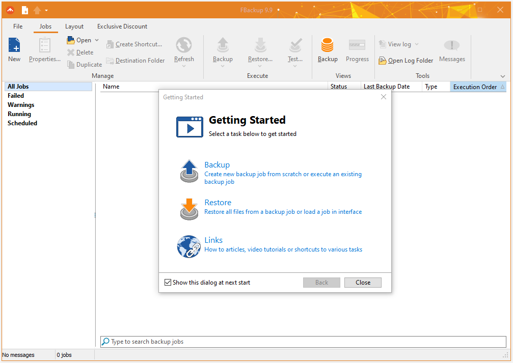Expand the Test dropdown arrow
The image size is (513, 363).
click(x=295, y=66)
